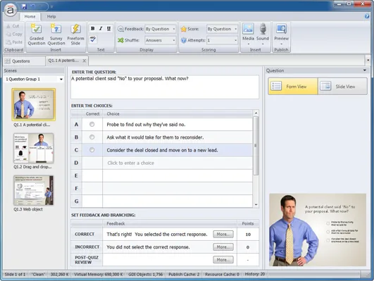
Task: Open the Feedback By Question dropdown
Action: [x=161, y=29]
